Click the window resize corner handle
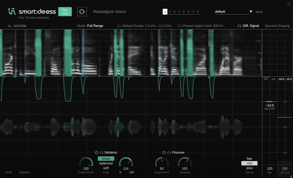 [291, 176]
